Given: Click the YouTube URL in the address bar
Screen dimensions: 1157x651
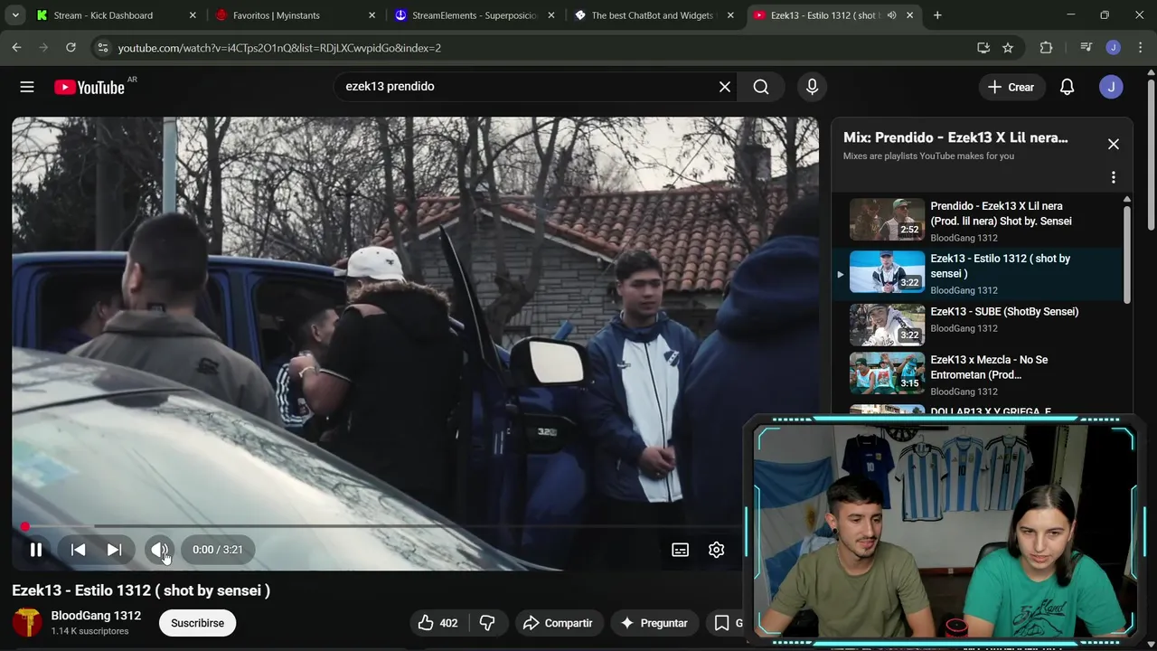Looking at the screenshot, I should [279, 48].
